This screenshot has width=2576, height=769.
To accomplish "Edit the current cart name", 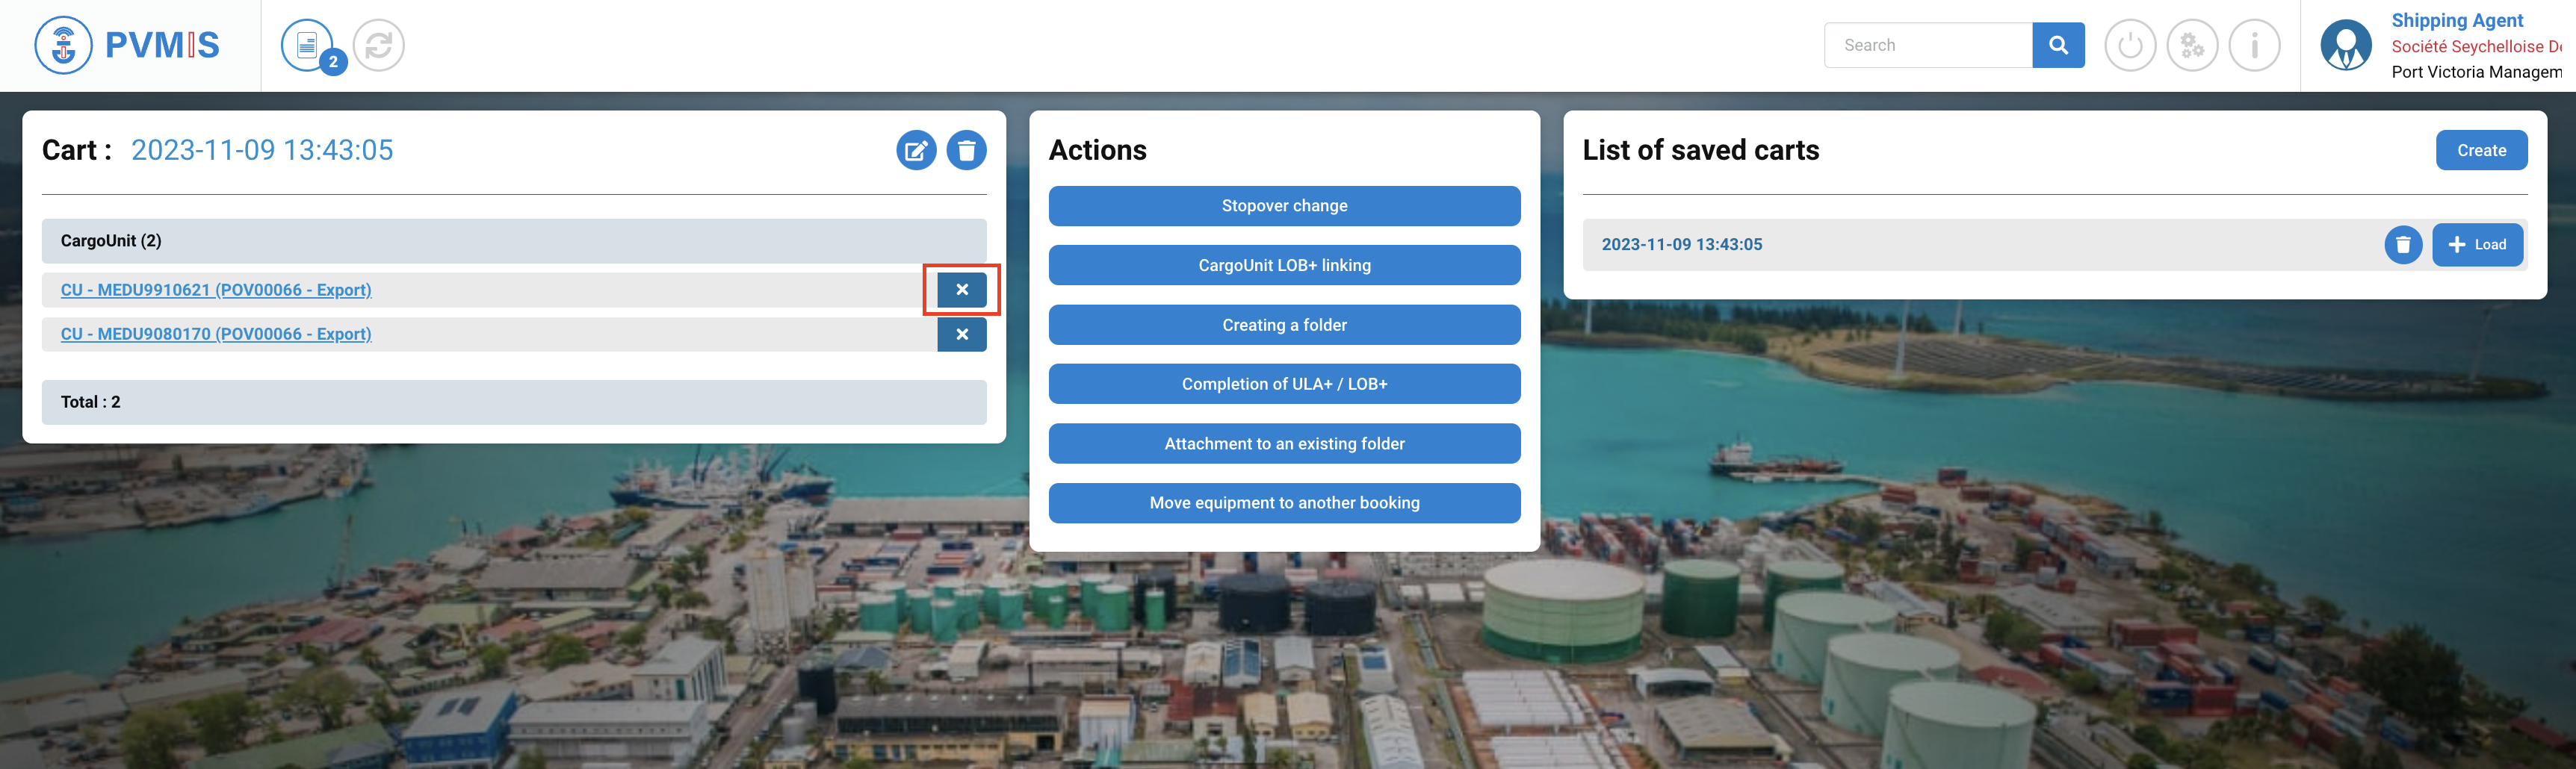I will pyautogui.click(x=915, y=151).
